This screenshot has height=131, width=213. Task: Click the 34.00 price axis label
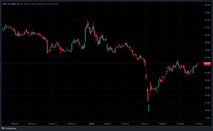click(207, 5)
